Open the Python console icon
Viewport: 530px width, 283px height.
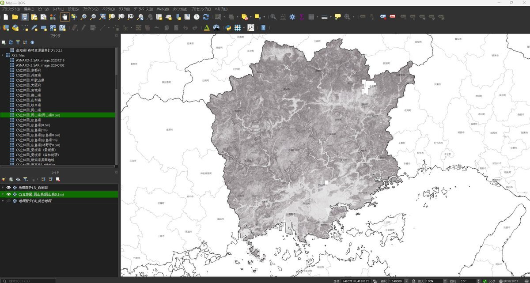pos(228,27)
